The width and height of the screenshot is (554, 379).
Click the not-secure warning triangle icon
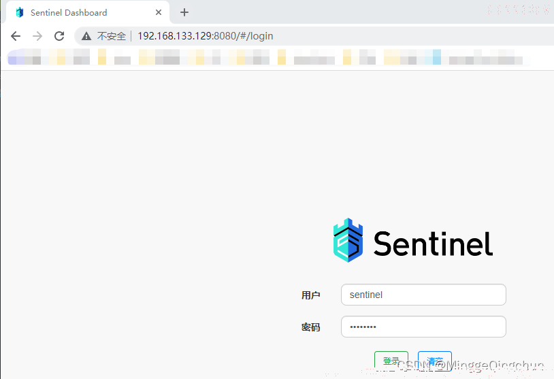(x=86, y=36)
